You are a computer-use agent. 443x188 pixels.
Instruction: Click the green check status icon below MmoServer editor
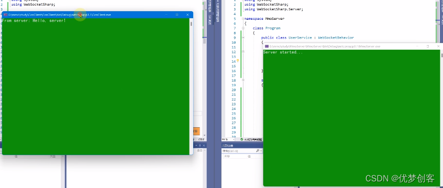pos(242,139)
